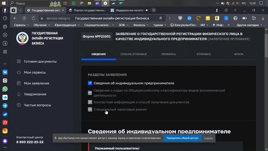Viewport: 268px width, 151px height.
Task: Open 'Мои заявления' in the left menu
Action: click(x=33, y=83)
